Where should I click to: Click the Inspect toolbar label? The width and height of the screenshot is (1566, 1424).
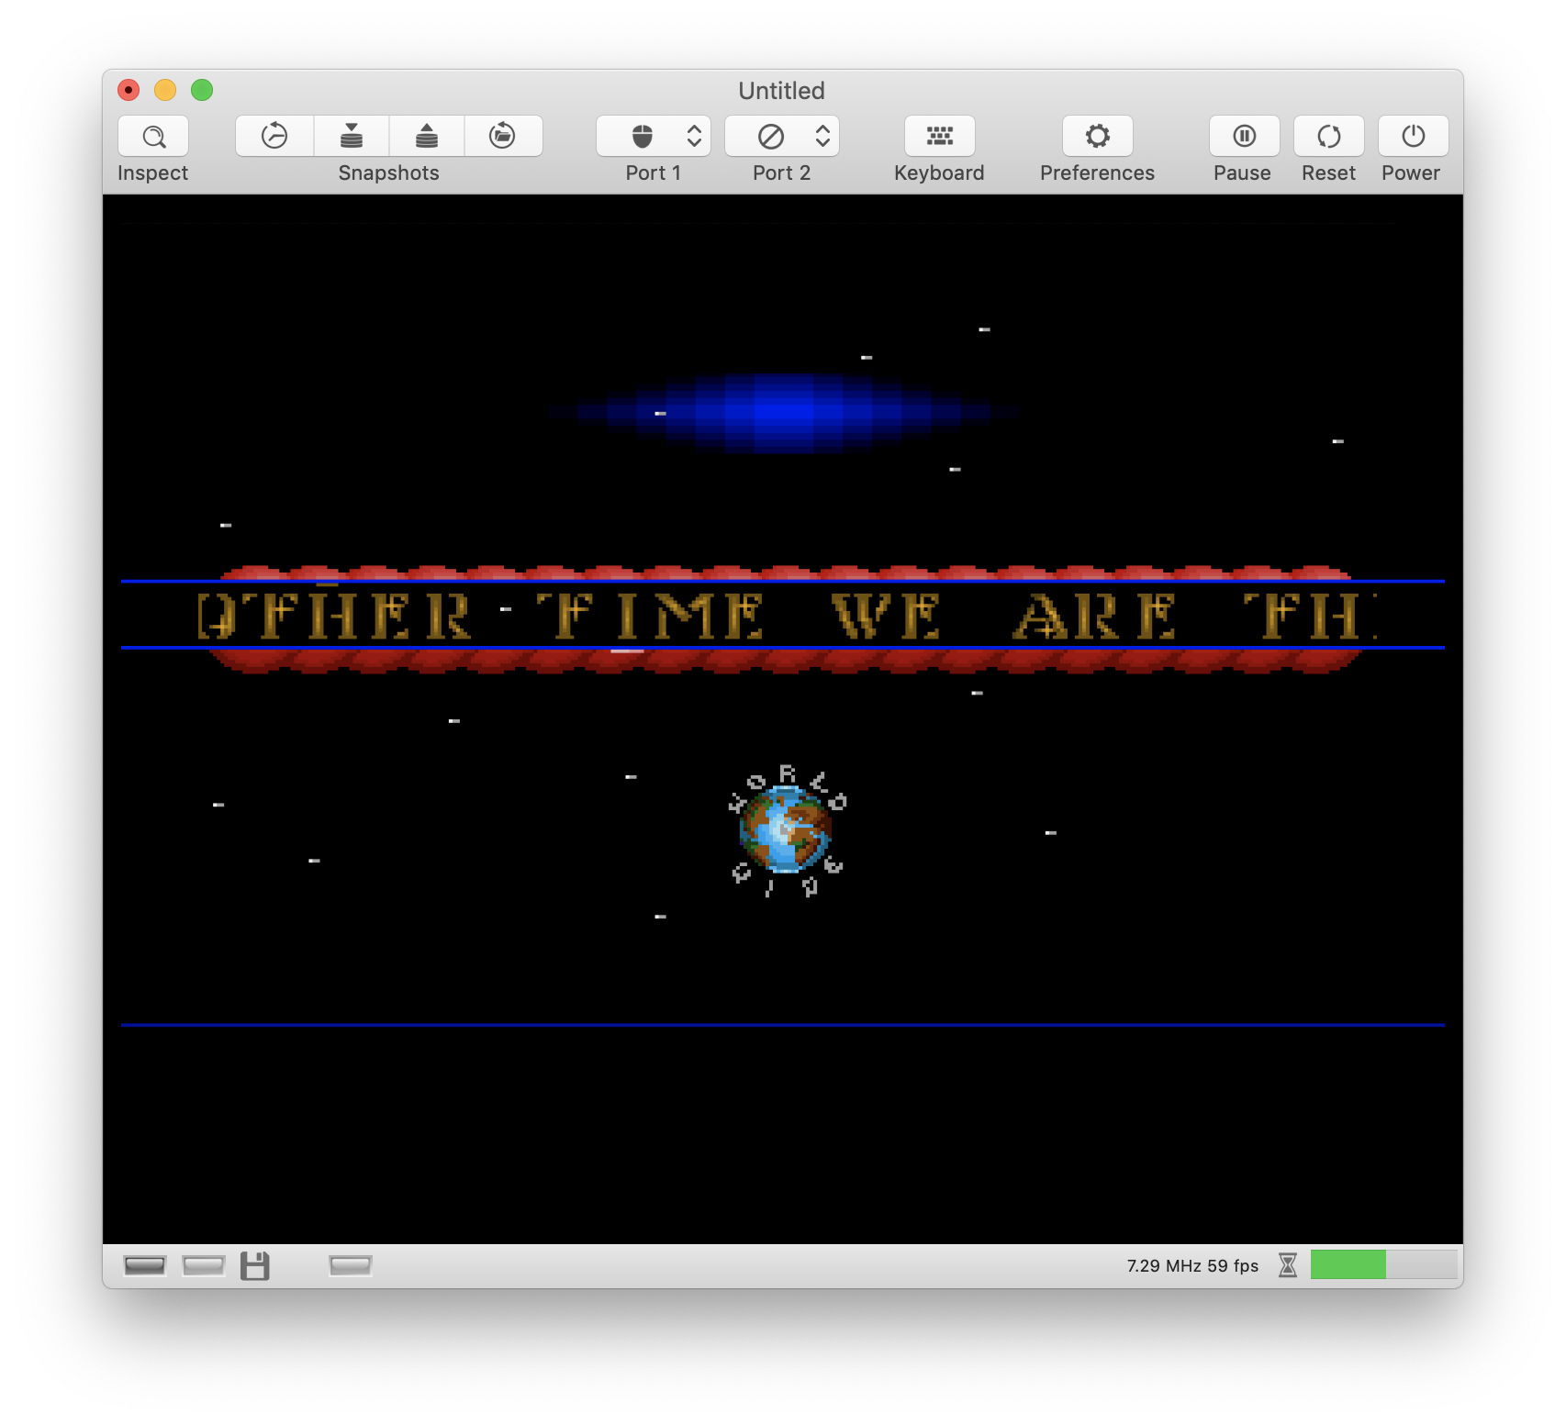click(x=153, y=173)
